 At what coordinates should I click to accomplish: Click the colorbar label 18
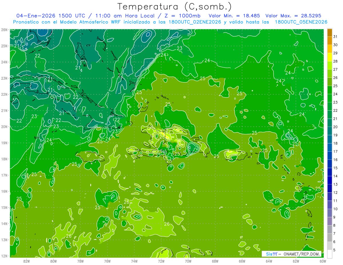click(336, 143)
